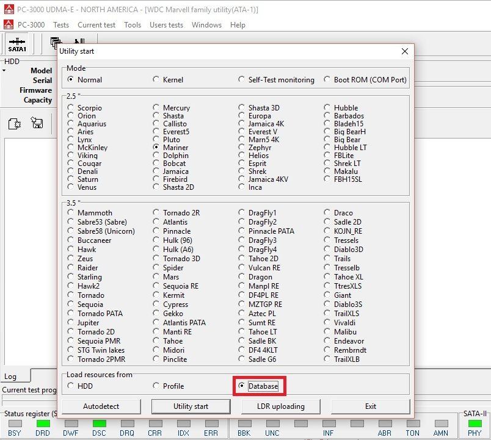Image resolution: width=491 pixels, height=440 pixels.
Task: Open the PC-3000 menu
Action: [31, 25]
